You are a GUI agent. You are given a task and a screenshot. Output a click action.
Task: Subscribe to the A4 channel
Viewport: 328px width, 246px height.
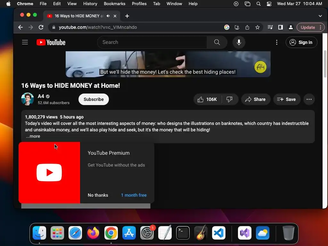[94, 99]
